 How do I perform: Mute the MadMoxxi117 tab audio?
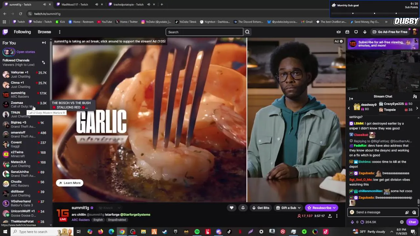[x=96, y=5]
